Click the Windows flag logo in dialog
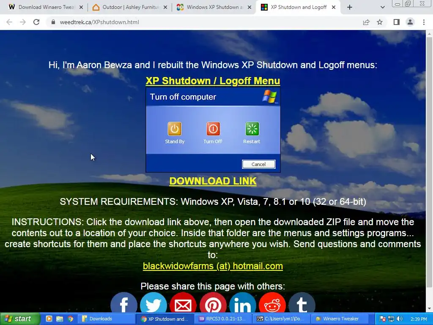The image size is (433, 325). coord(269,97)
